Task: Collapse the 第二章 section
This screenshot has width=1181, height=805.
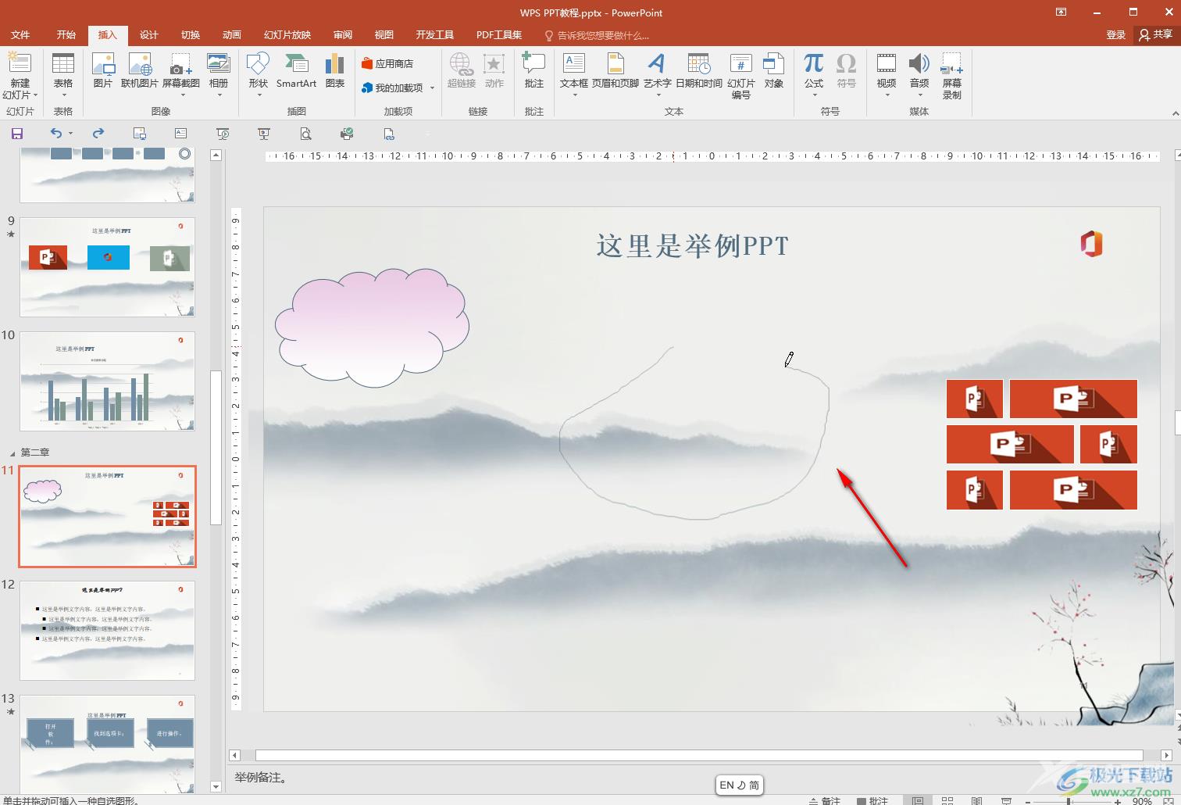Action: [12, 453]
